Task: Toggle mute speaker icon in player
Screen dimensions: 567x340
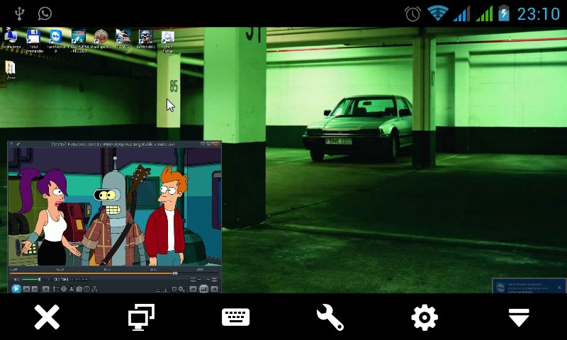Action: (x=16, y=279)
